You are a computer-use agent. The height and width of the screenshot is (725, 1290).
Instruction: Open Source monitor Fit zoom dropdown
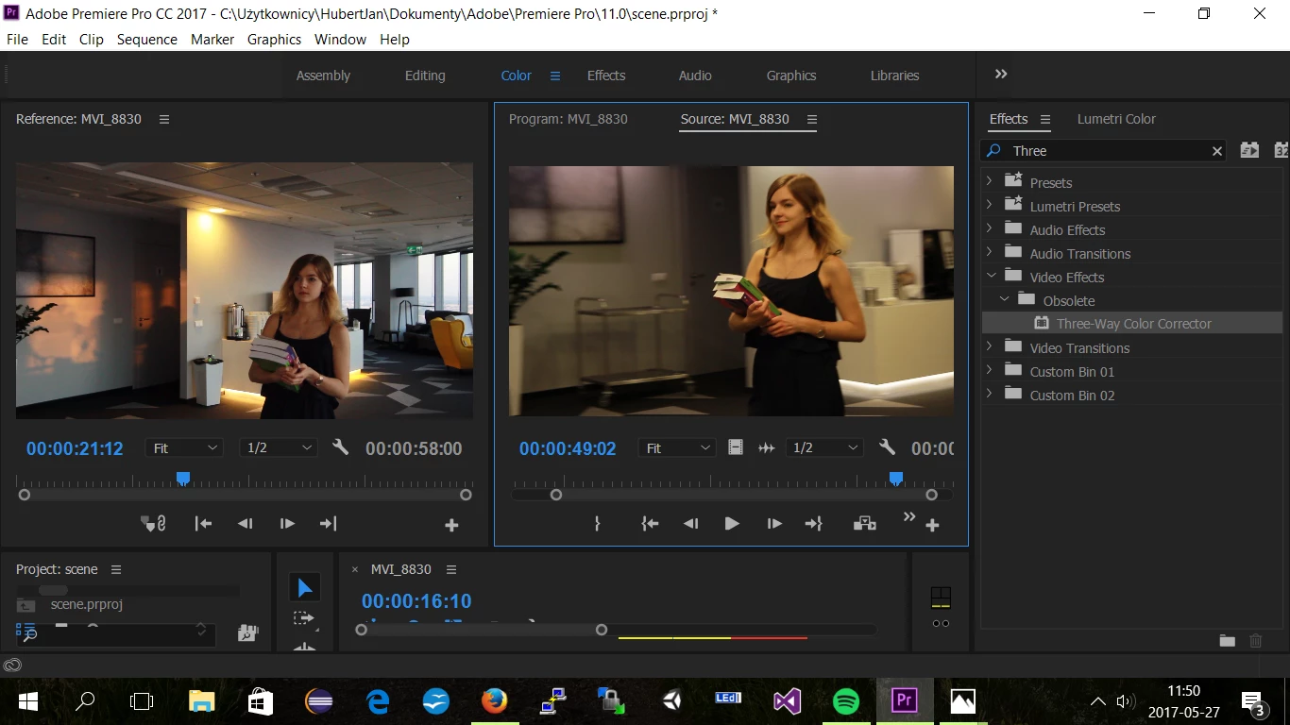click(x=677, y=447)
